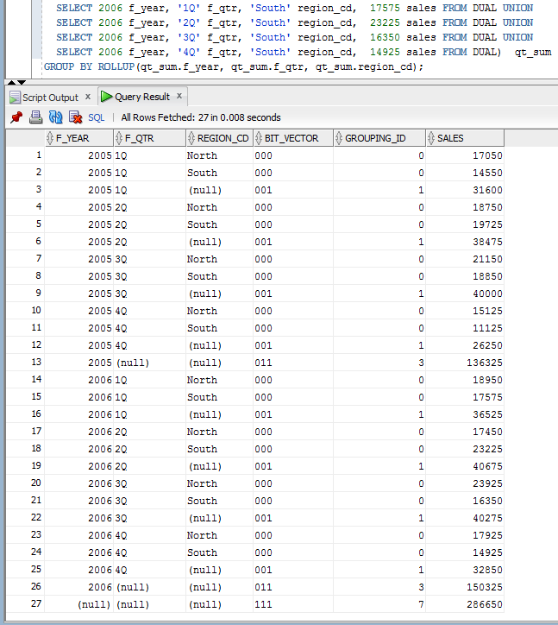Sort by the REGION_CD column header

(x=219, y=138)
